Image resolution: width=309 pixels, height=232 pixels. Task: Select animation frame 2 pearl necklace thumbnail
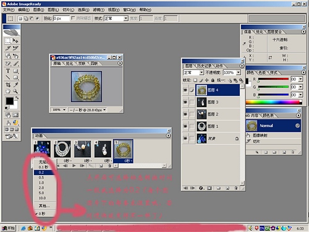(x=62, y=148)
